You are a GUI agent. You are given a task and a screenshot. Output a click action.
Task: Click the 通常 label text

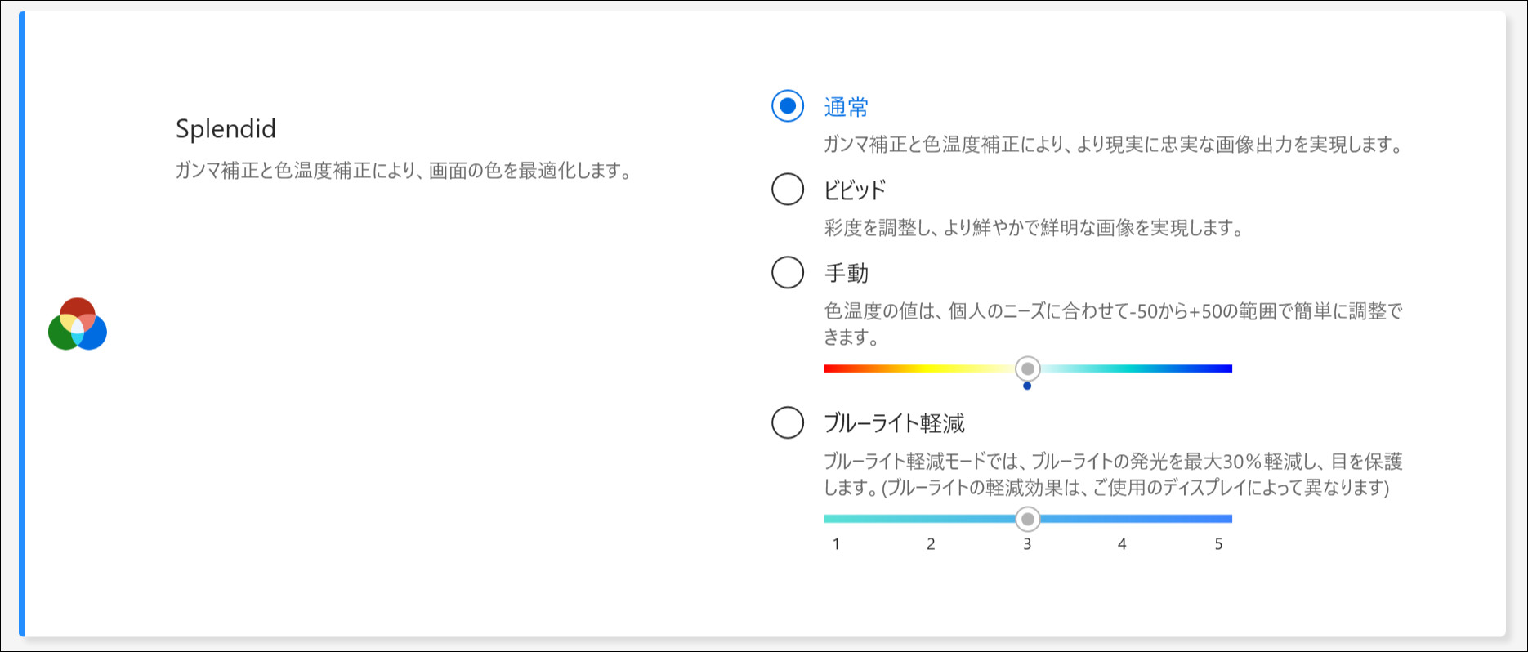(x=847, y=106)
